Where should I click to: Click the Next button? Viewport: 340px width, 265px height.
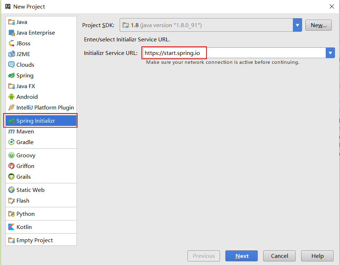241,256
